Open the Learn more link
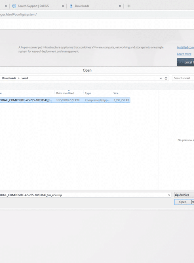This screenshot has height=263, width=194. pos(184,54)
